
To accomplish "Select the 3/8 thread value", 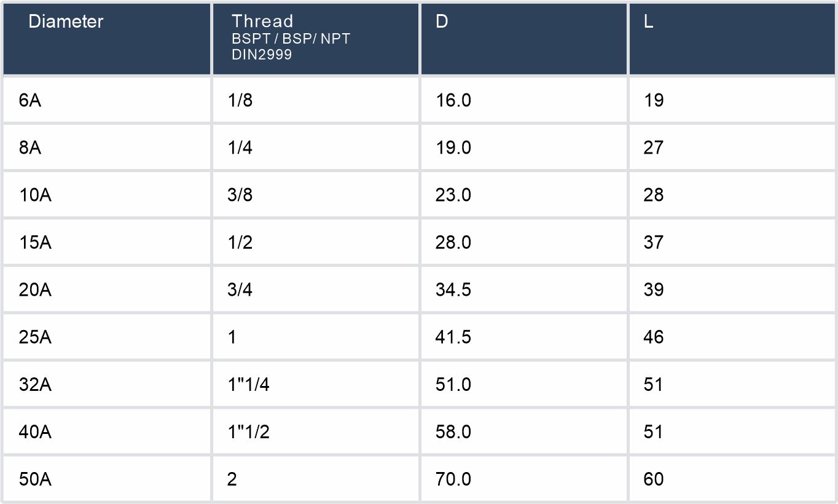I will pos(240,195).
